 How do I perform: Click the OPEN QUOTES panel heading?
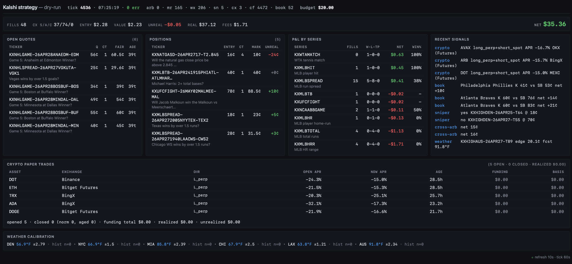coord(21,39)
